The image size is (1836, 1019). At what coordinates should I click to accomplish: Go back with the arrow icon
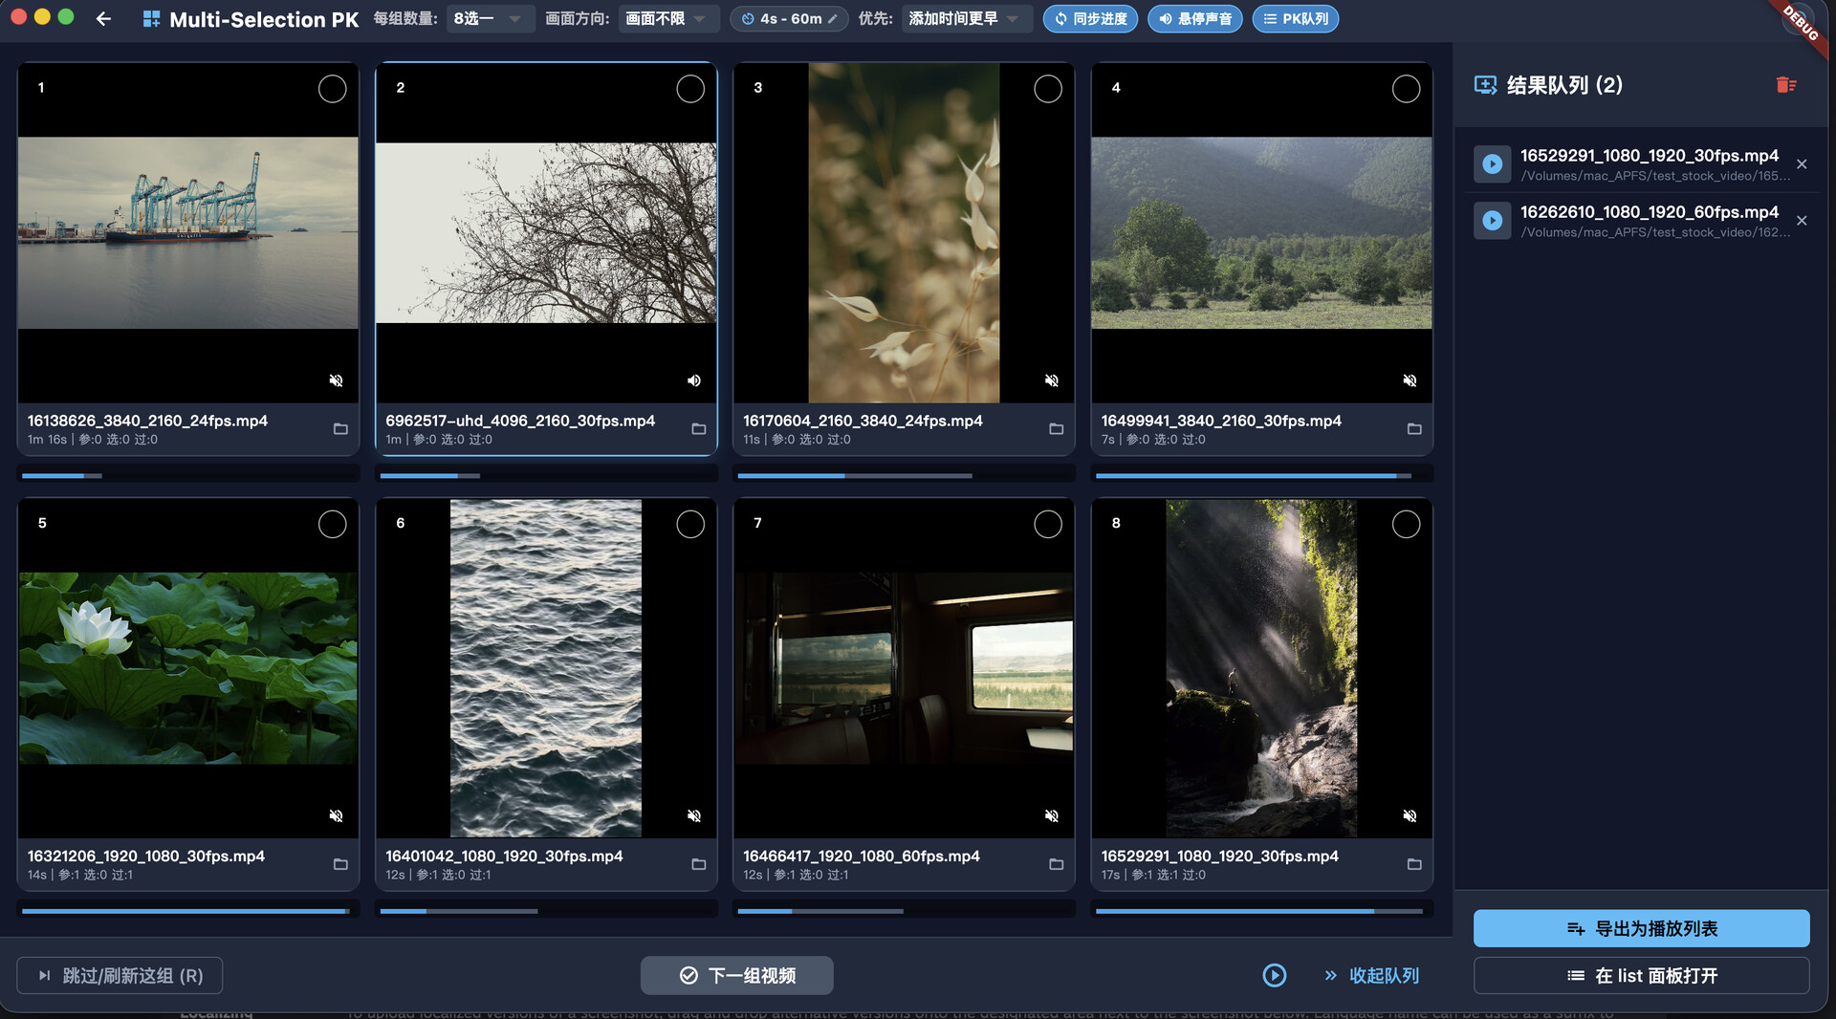(x=103, y=19)
